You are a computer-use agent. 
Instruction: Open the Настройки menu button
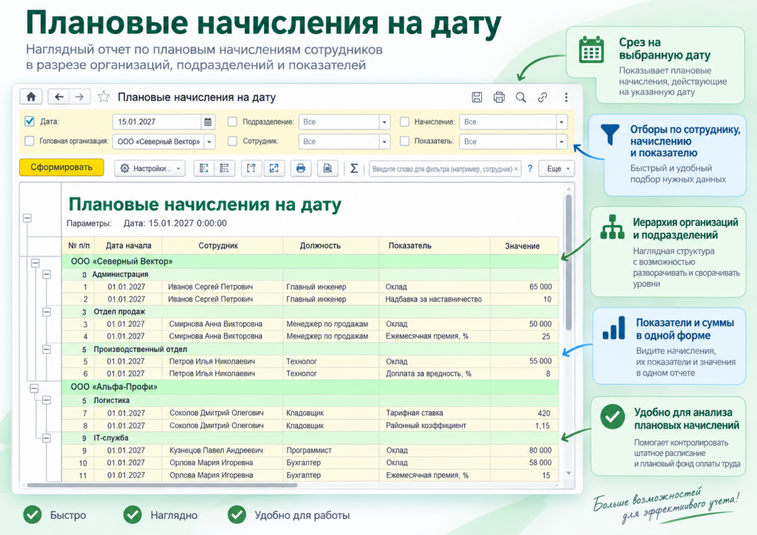[150, 168]
